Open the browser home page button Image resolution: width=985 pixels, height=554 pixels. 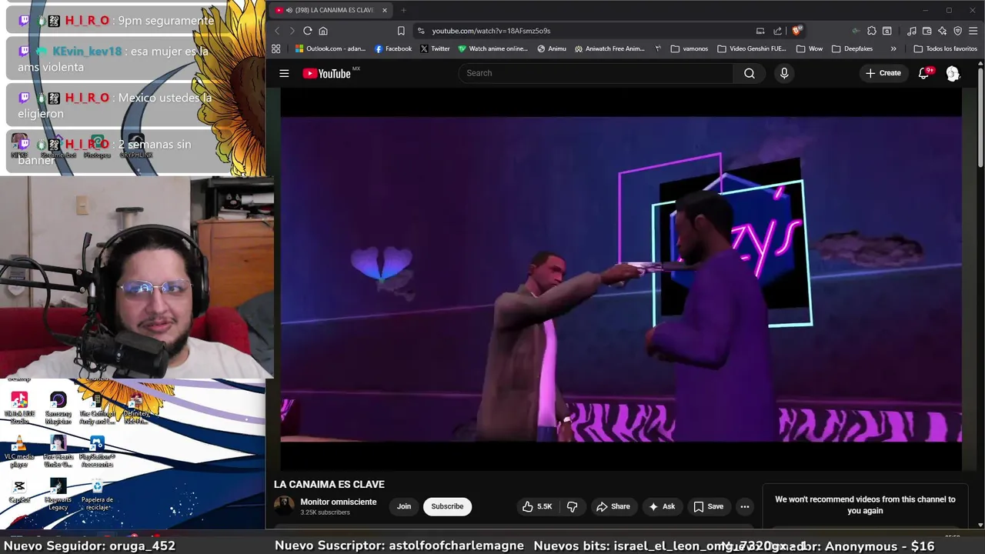click(x=323, y=31)
